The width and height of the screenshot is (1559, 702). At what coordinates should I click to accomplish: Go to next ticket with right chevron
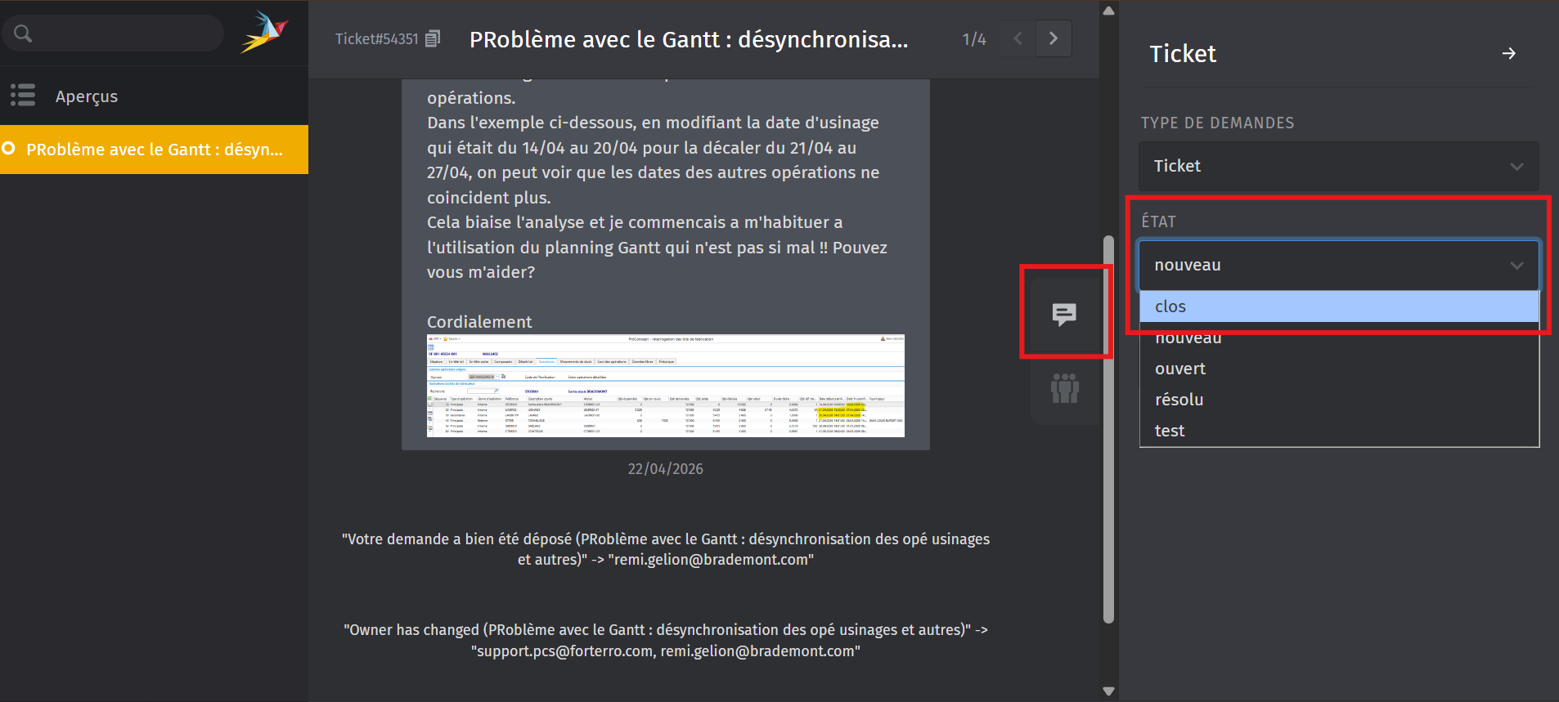(x=1054, y=38)
